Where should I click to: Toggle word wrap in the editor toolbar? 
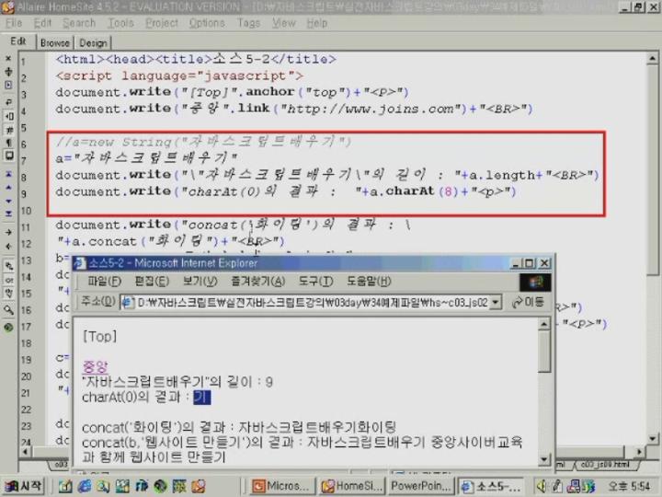8,102
